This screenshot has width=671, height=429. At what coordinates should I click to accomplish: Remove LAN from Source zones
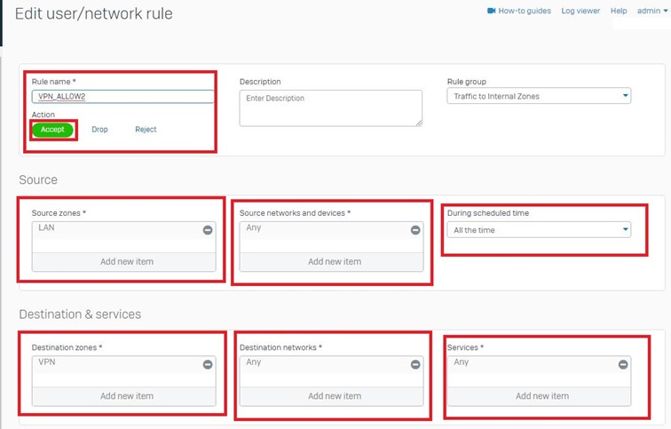click(x=207, y=230)
